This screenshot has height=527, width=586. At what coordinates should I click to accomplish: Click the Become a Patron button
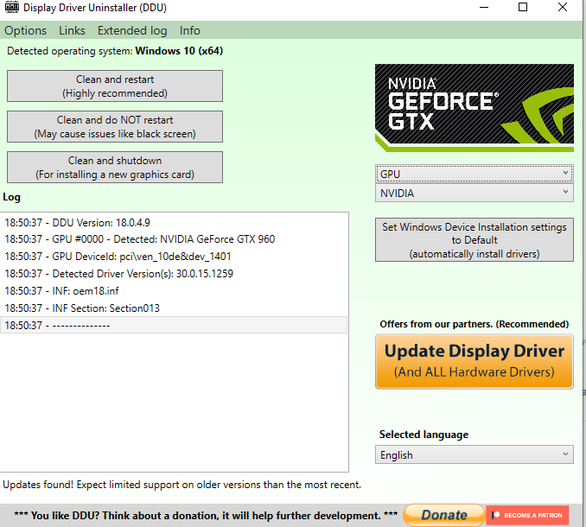point(527,515)
